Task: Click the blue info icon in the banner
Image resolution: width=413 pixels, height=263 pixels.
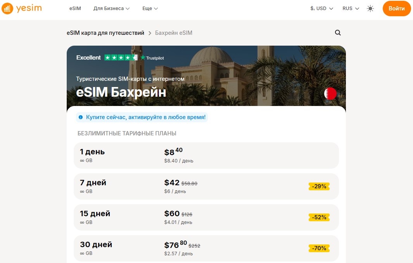Action: click(x=81, y=116)
